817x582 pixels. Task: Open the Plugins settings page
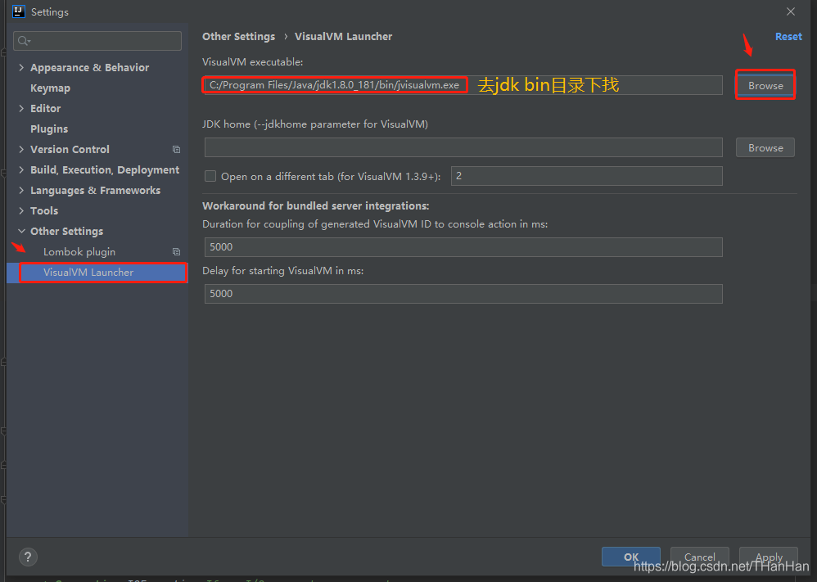[49, 129]
